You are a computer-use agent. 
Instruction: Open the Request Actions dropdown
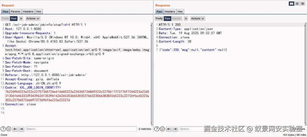pos(33,19)
